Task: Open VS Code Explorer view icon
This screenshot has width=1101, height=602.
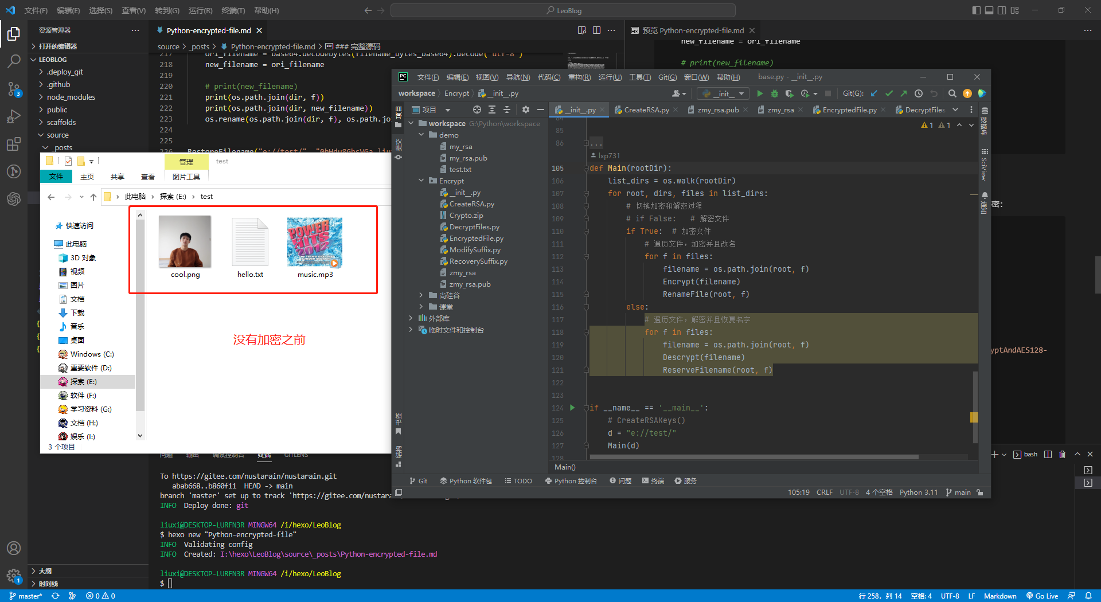Action: (x=14, y=34)
